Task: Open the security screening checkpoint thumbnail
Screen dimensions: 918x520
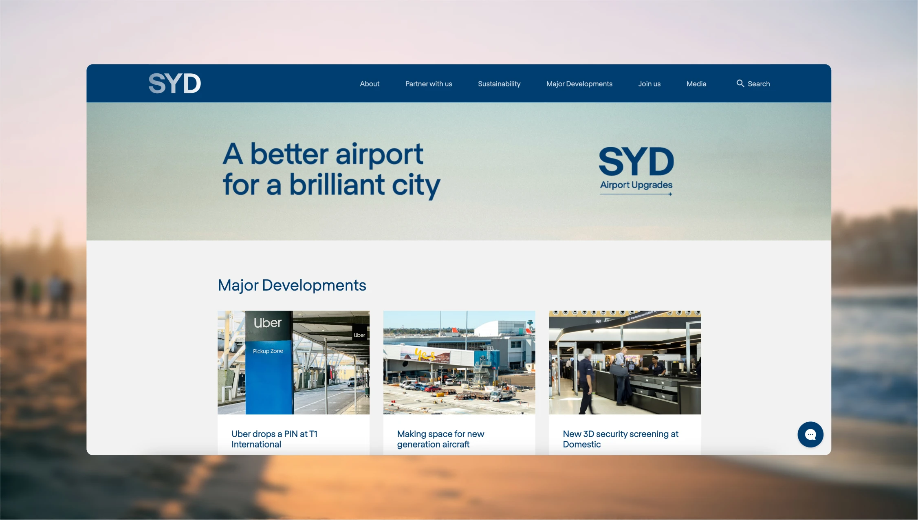Action: [x=625, y=363]
